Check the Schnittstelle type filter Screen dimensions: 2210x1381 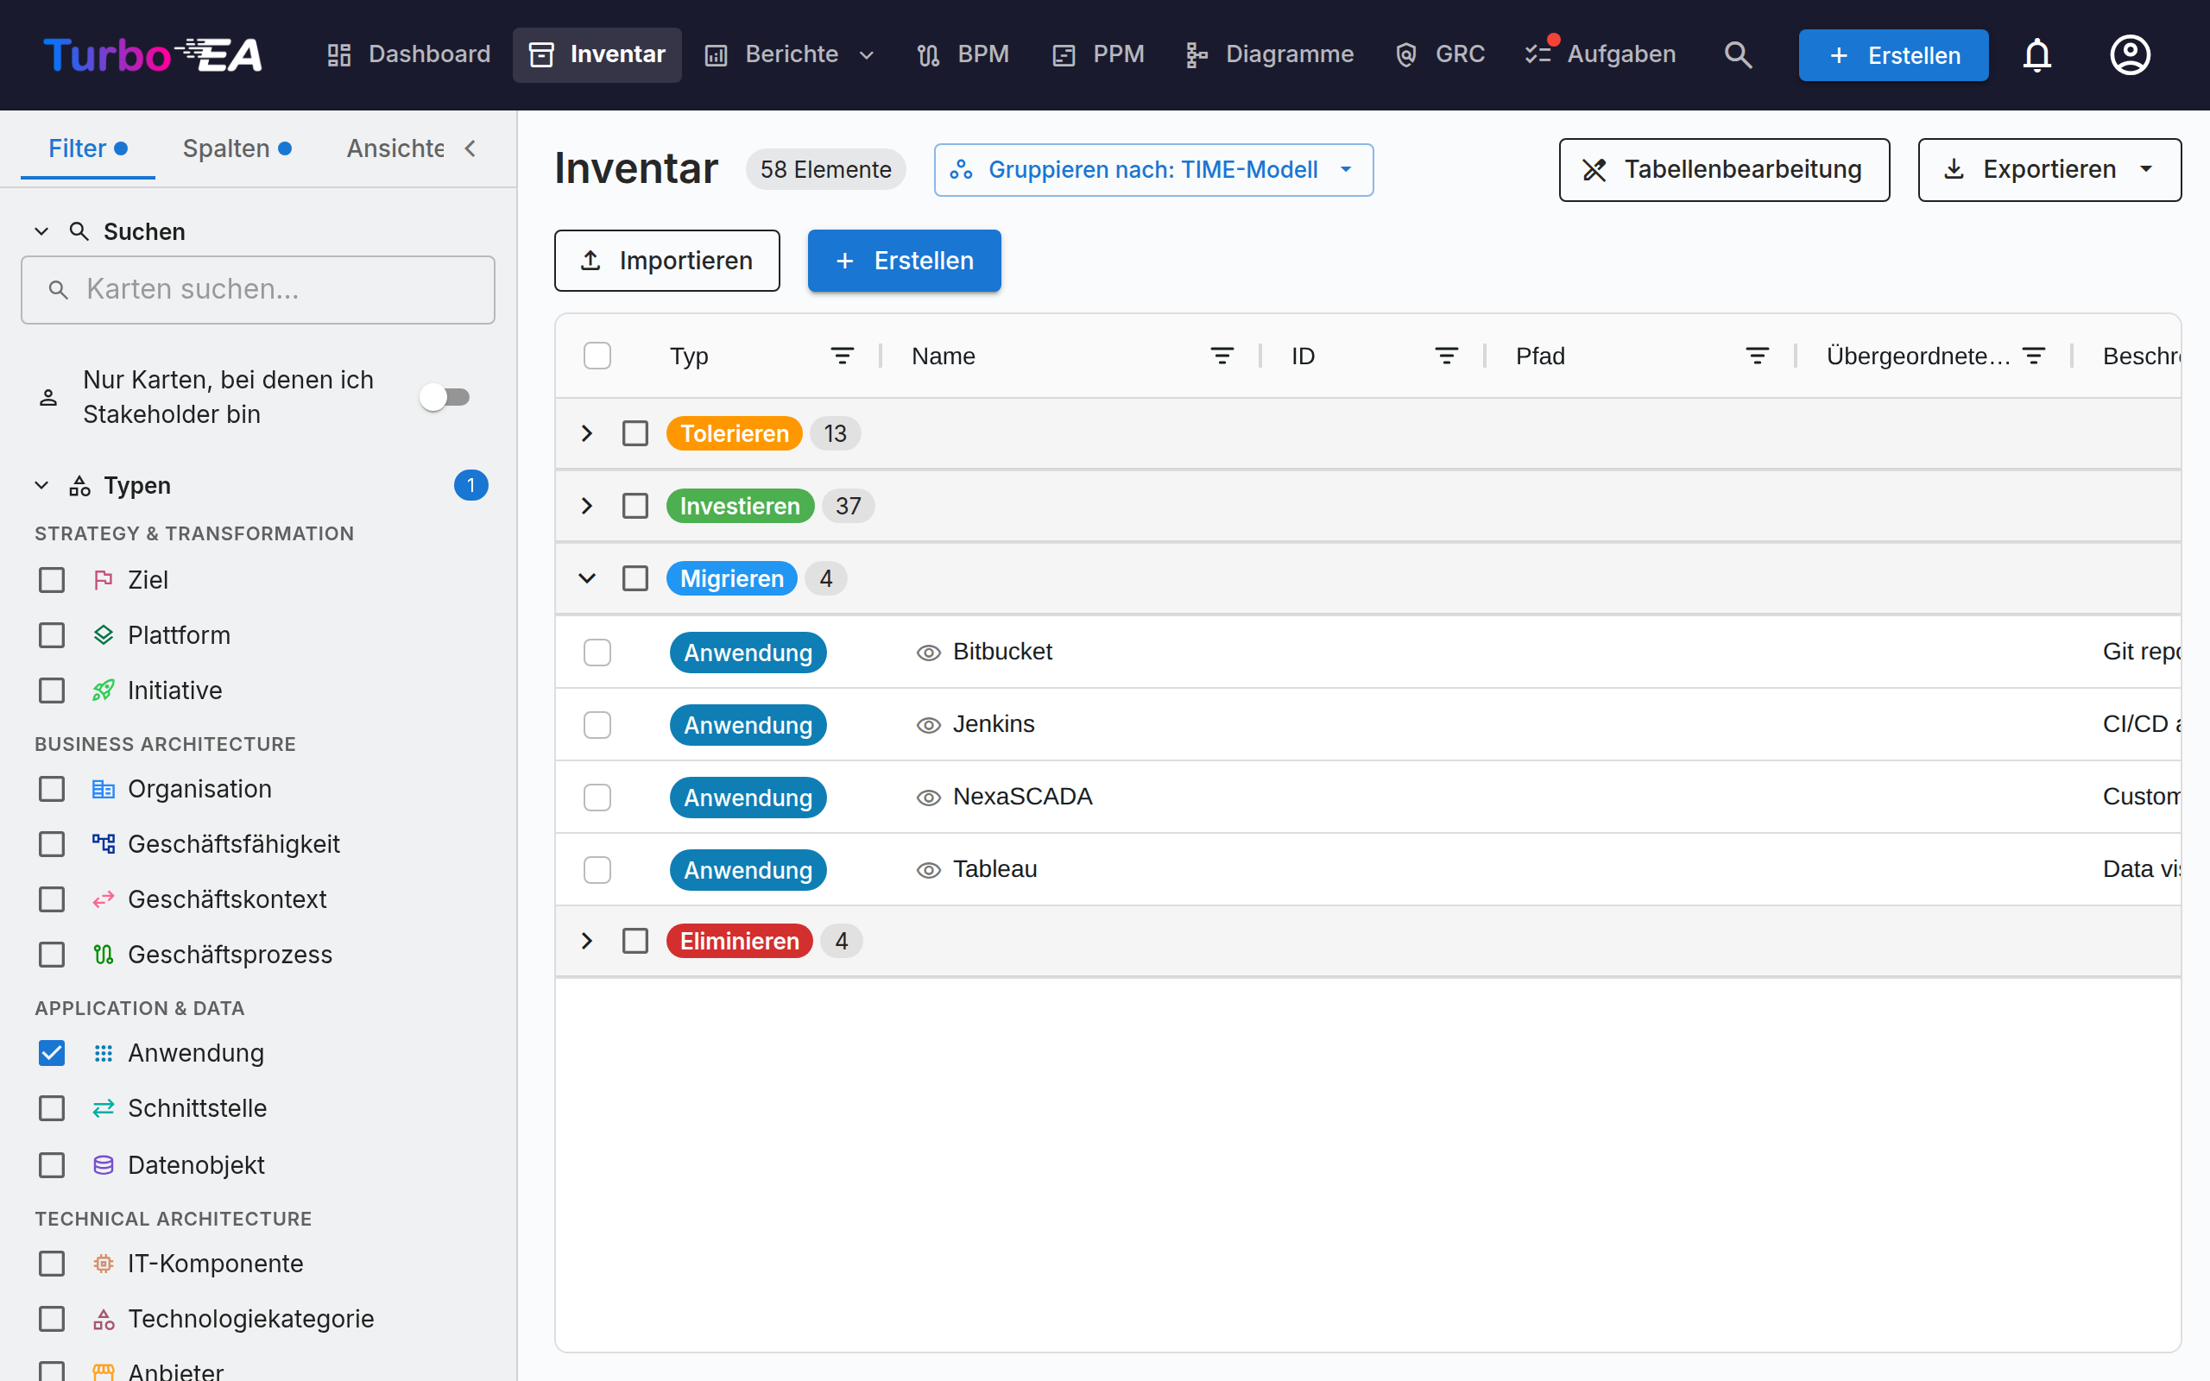point(52,1108)
